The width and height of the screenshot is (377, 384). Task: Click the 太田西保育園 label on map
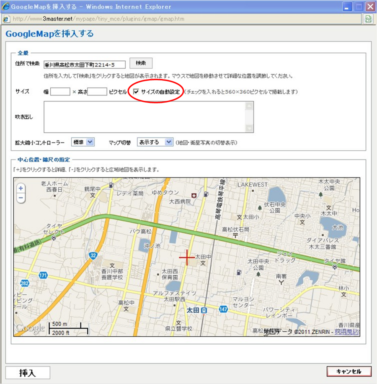pos(170,274)
